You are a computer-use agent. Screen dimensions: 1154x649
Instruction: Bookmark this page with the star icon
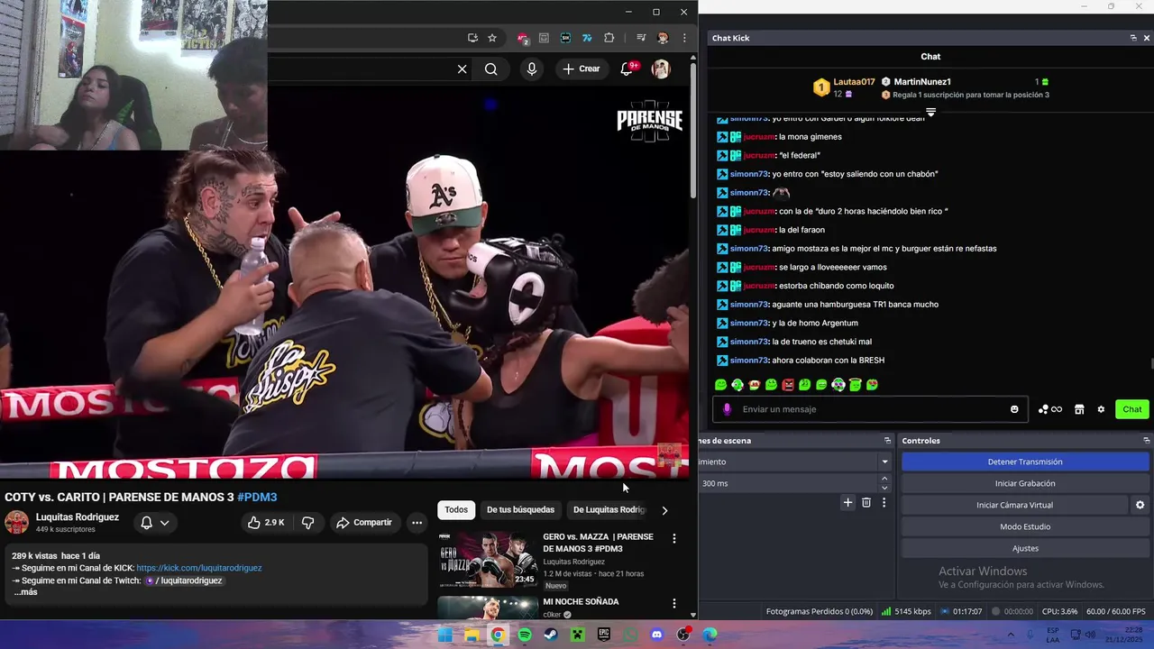(492, 38)
